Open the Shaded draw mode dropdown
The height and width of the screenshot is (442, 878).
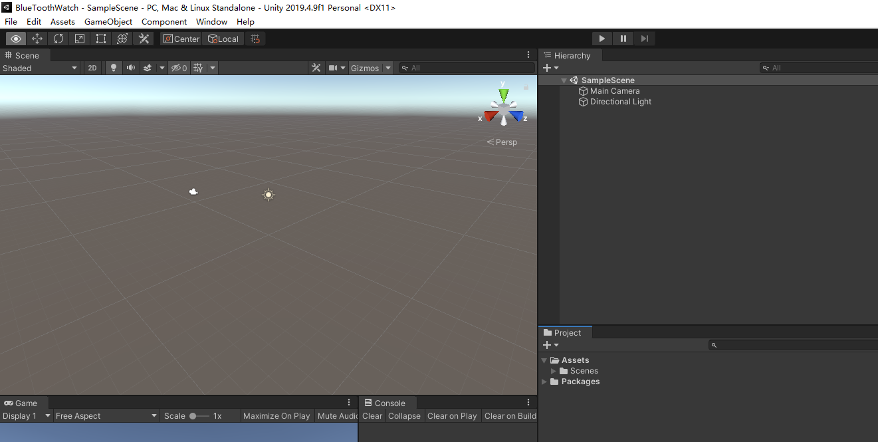pos(40,67)
